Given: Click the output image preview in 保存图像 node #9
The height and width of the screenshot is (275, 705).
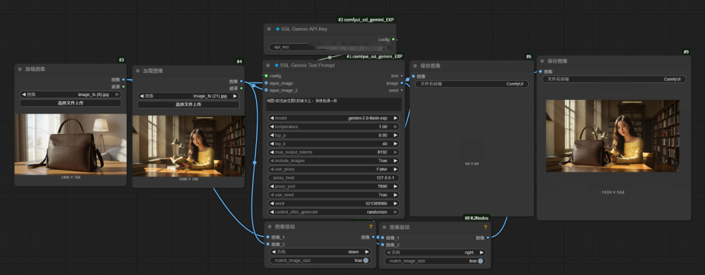Looking at the screenshot, I should pos(612,136).
